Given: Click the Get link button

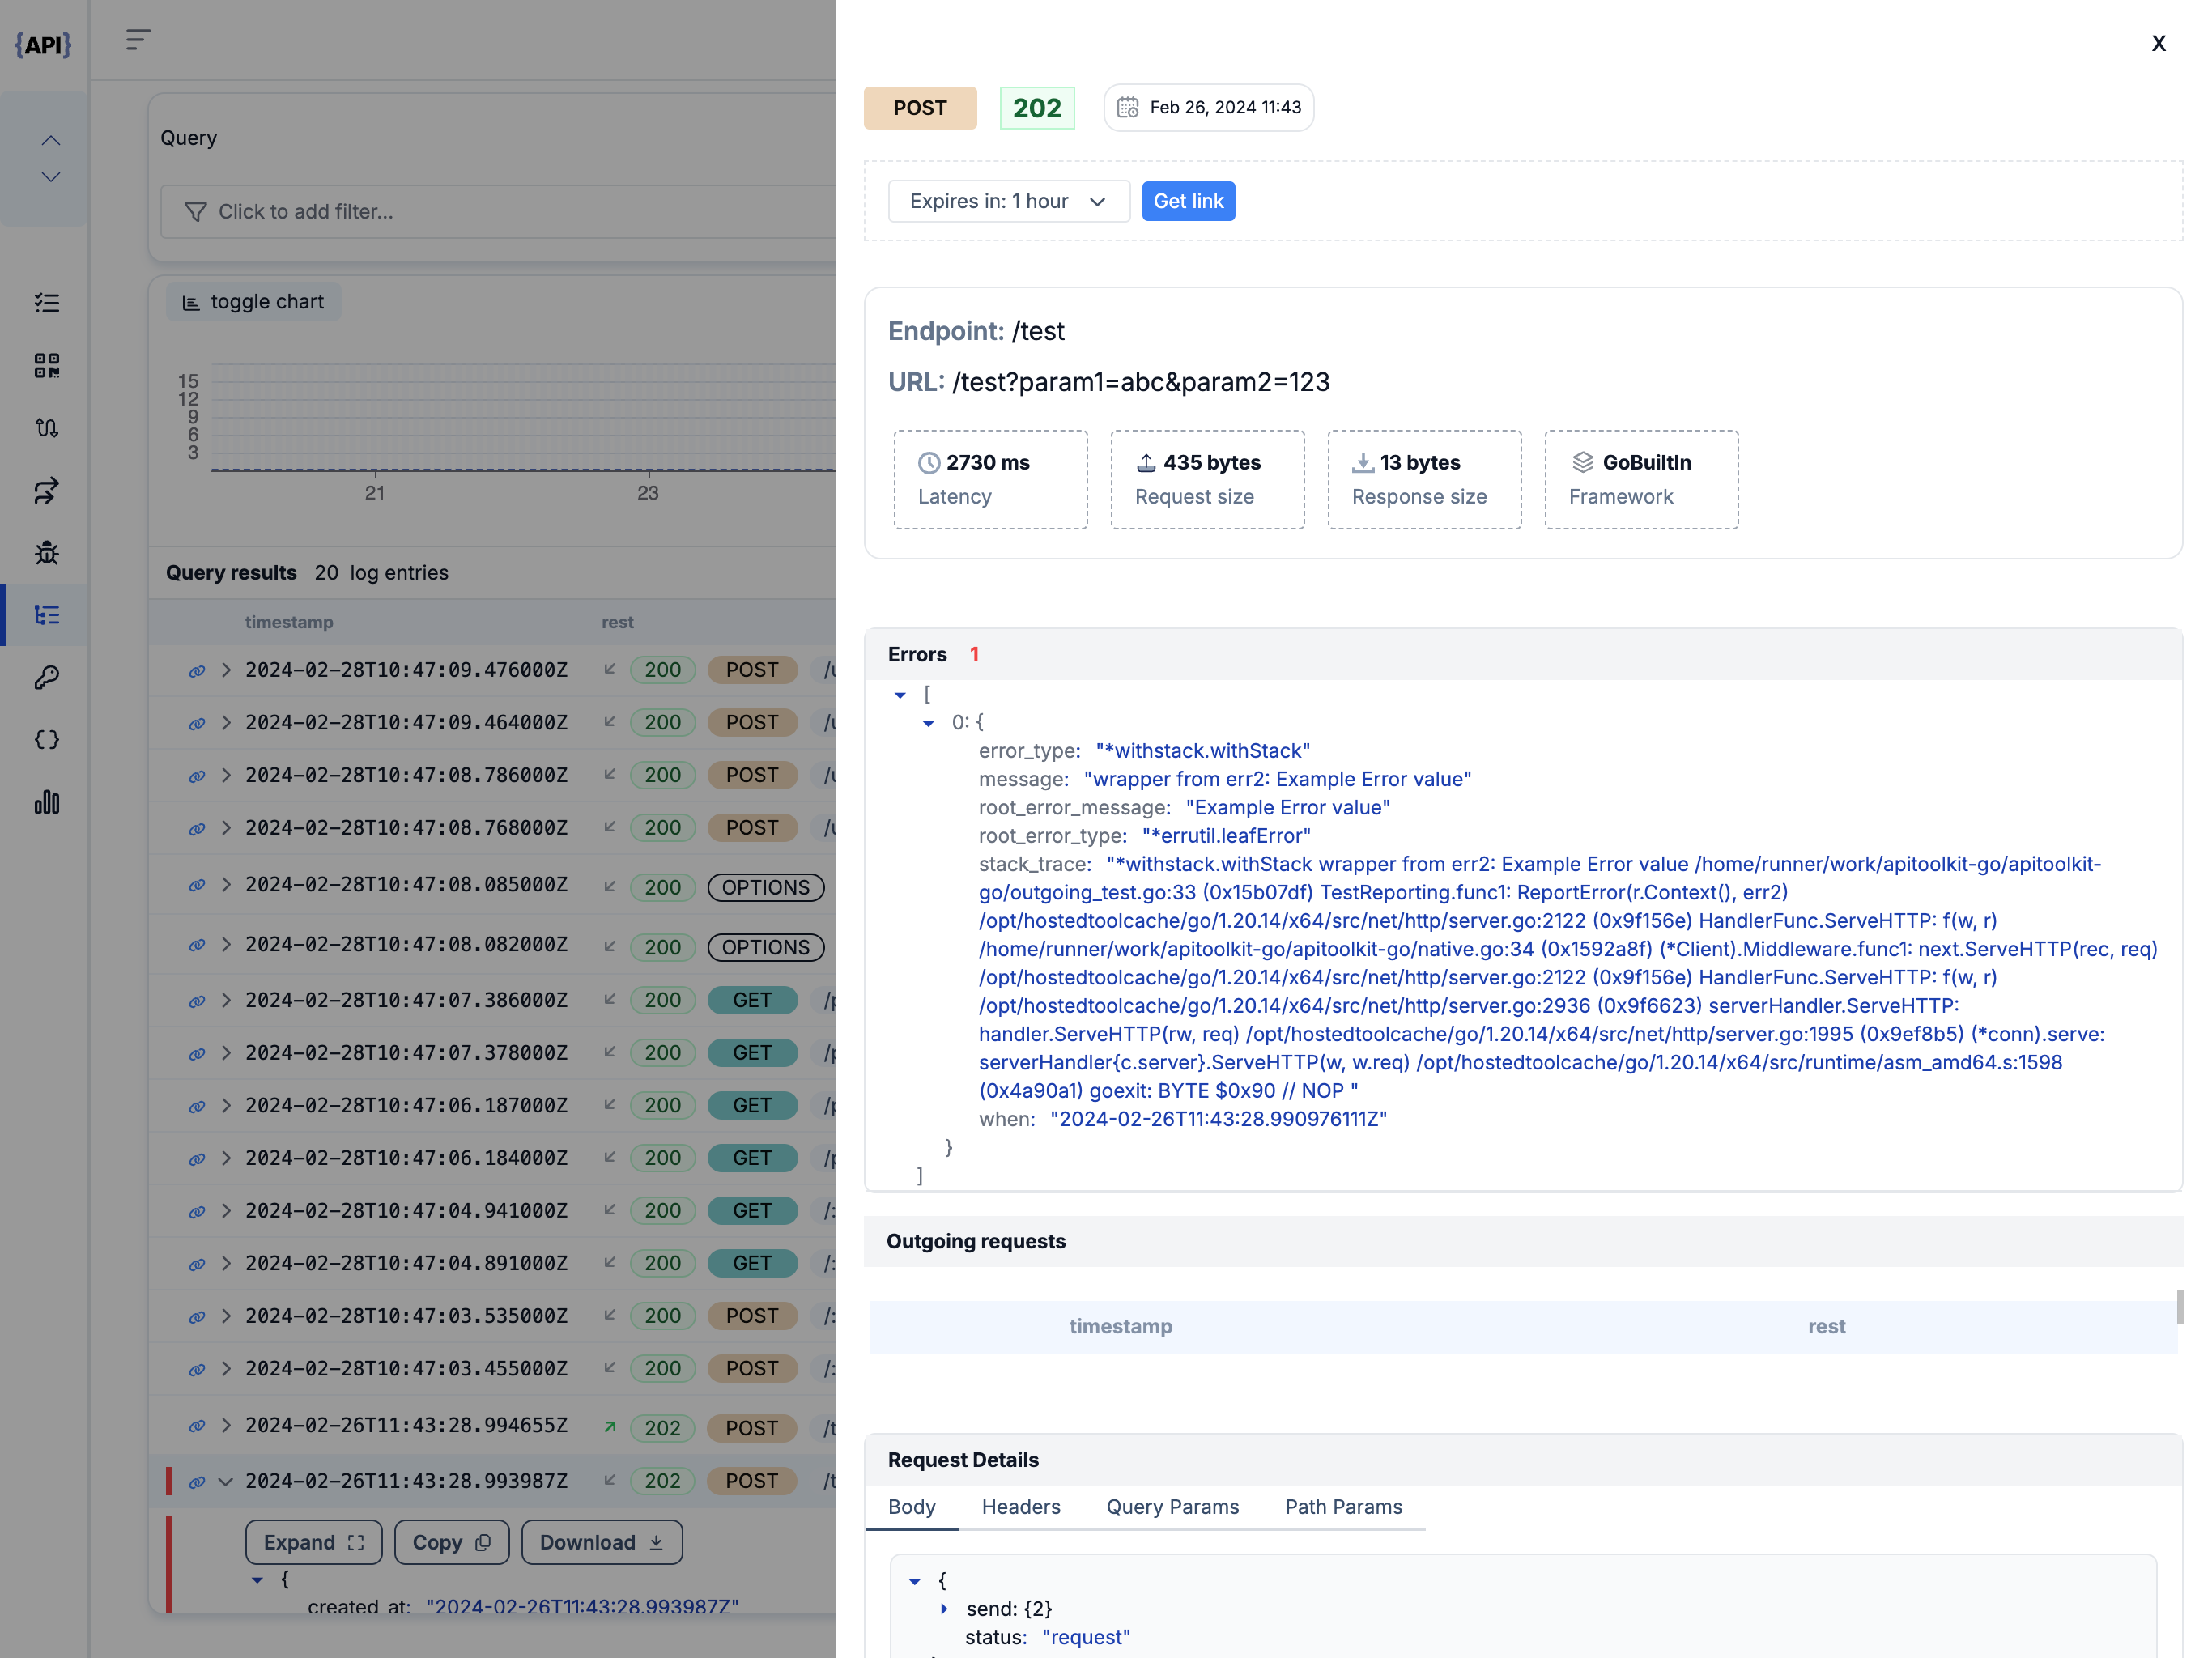Looking at the screenshot, I should (1188, 200).
